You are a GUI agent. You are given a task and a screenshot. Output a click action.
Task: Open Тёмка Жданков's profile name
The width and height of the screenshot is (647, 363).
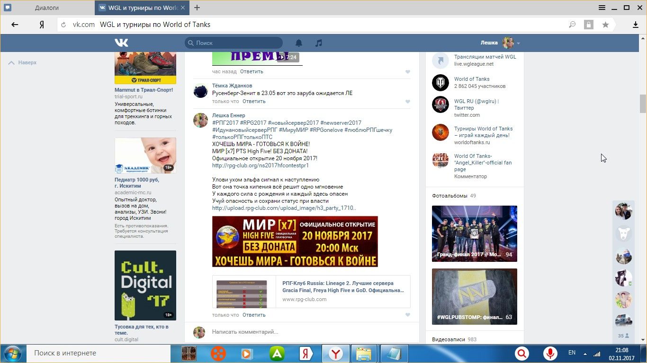click(232, 86)
